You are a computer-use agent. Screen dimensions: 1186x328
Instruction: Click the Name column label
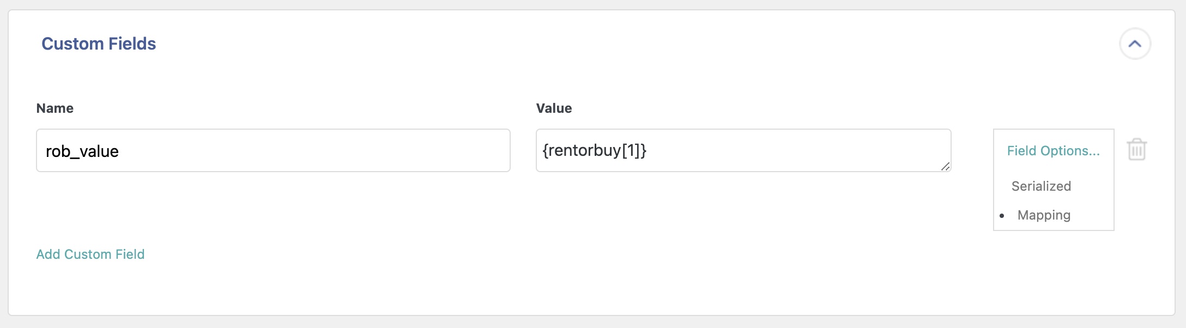click(x=55, y=108)
